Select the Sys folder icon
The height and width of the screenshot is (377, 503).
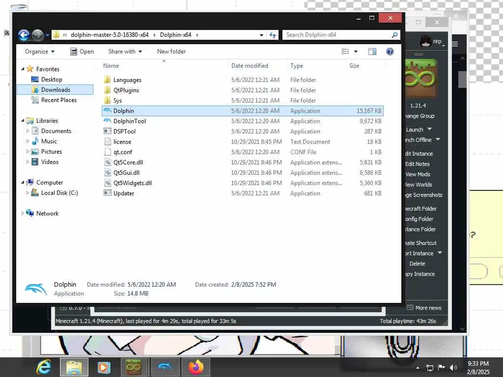[x=108, y=100]
